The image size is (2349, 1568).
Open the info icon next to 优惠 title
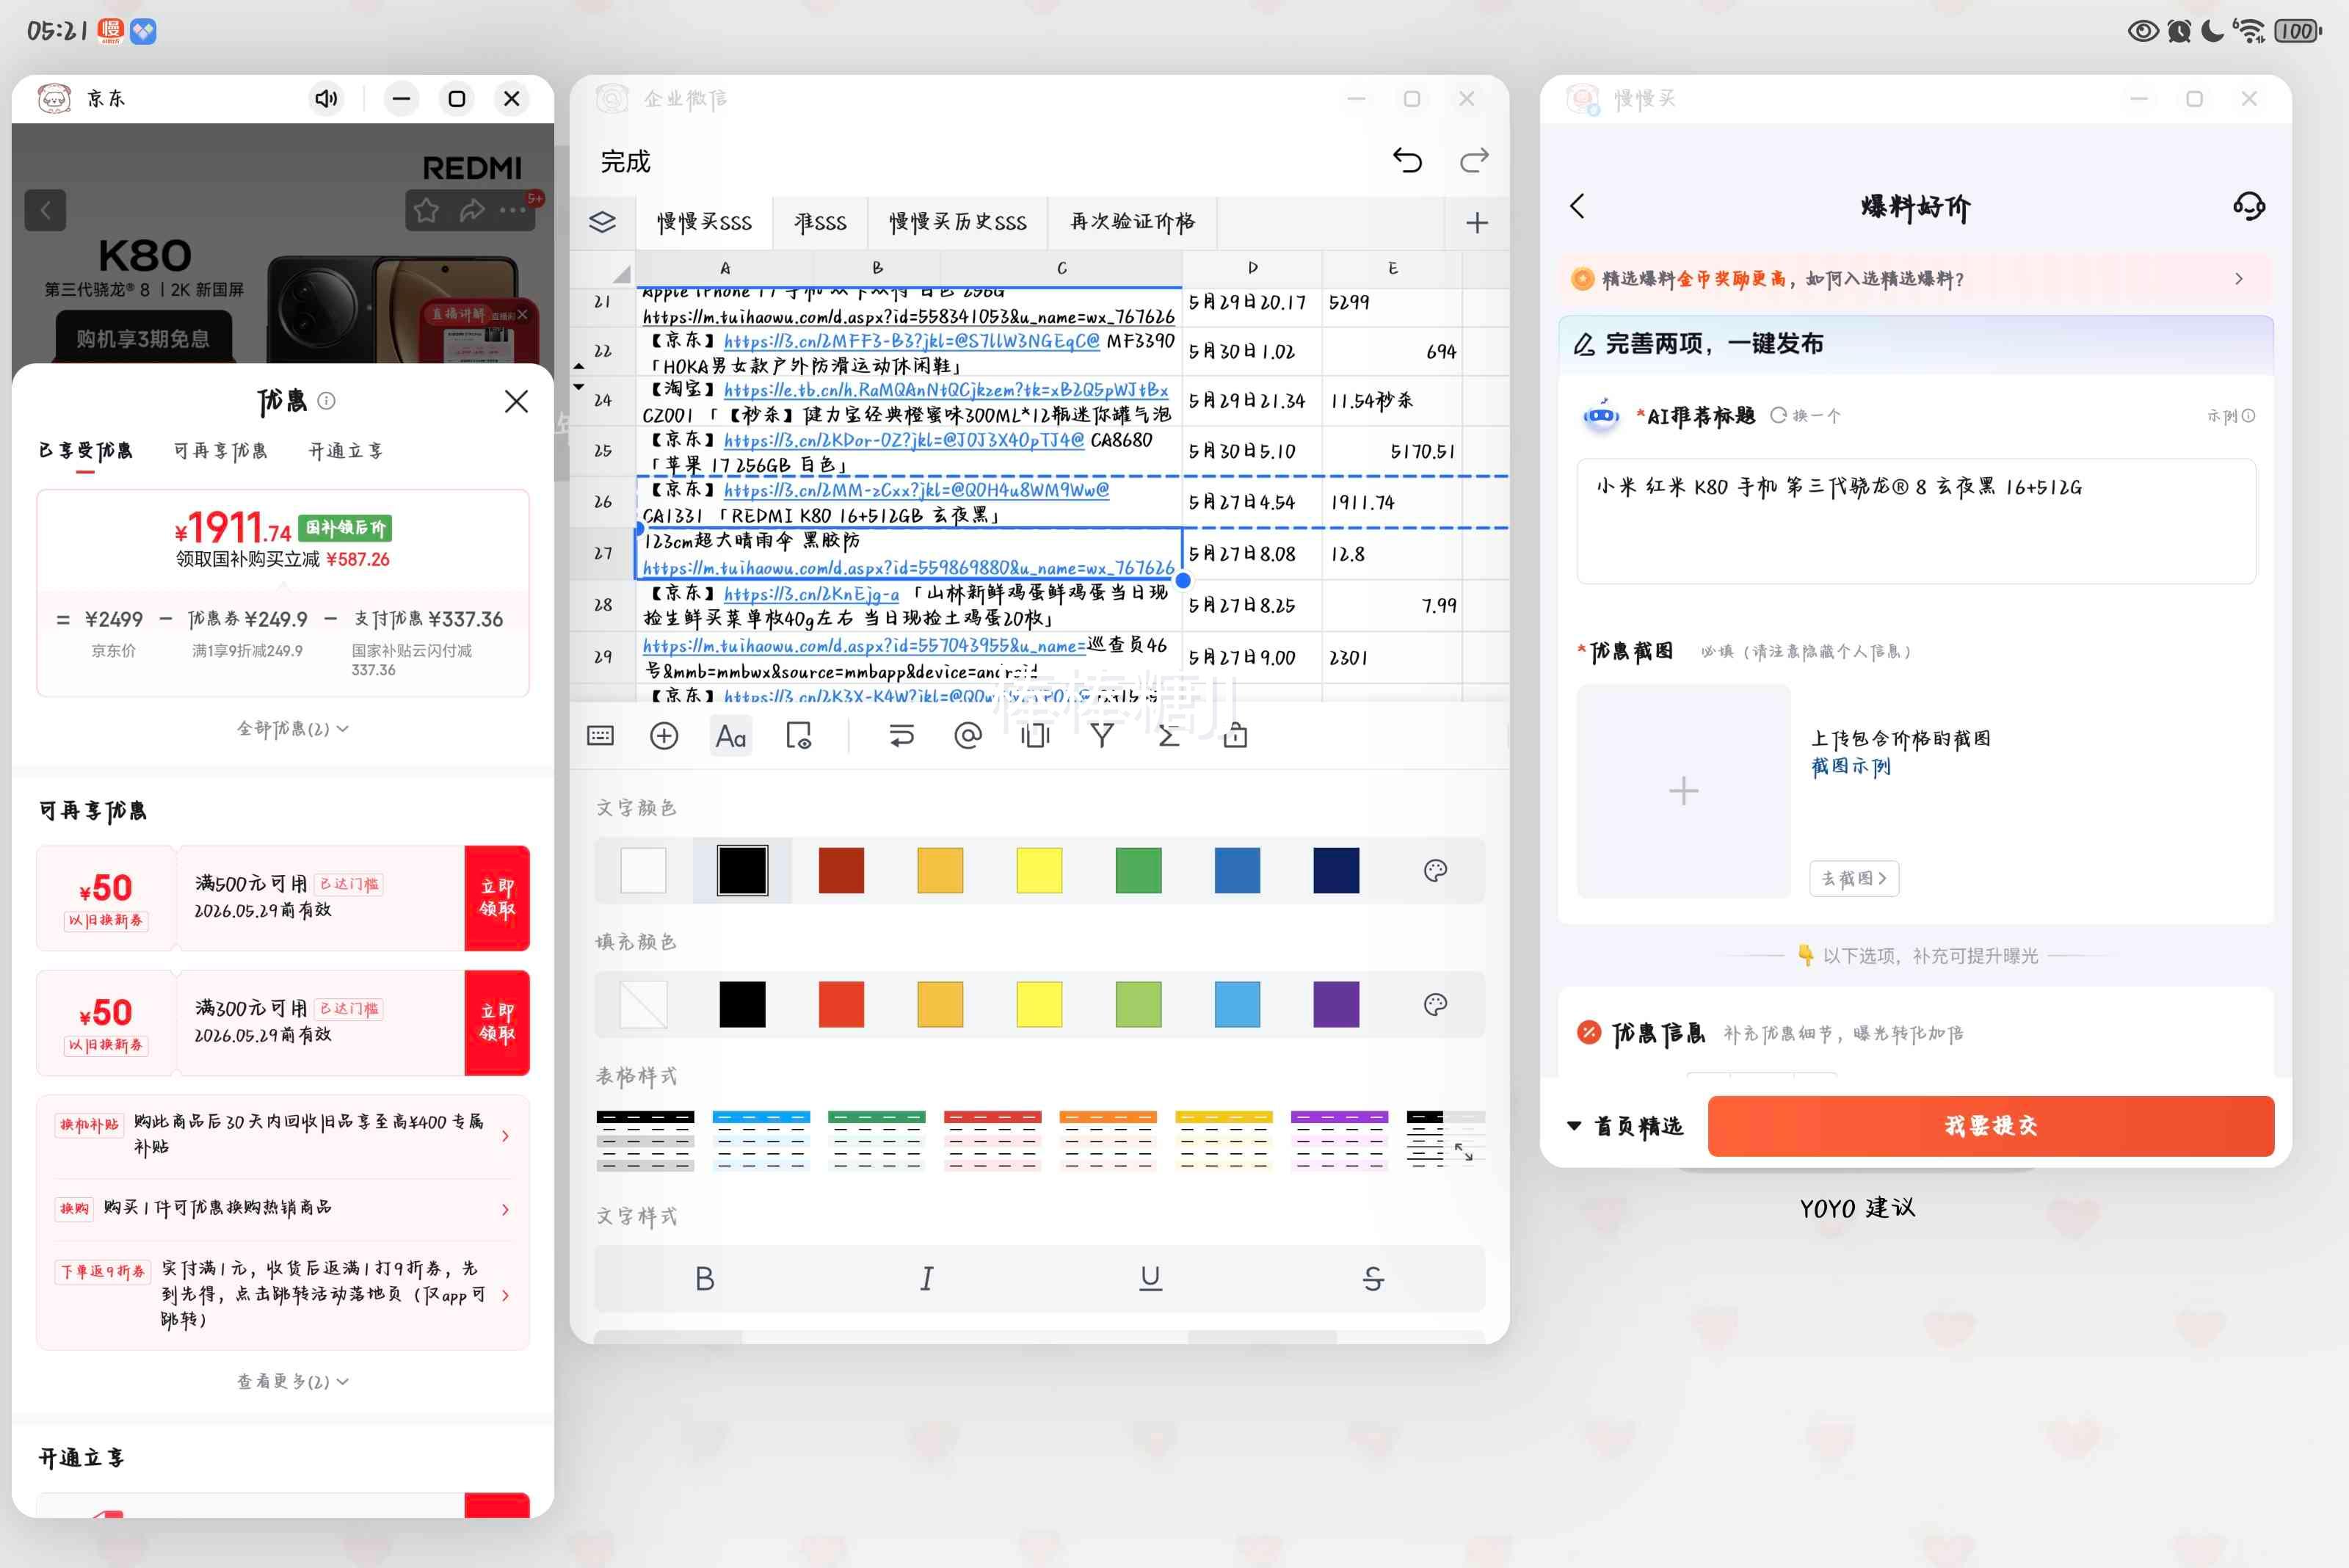[x=326, y=401]
